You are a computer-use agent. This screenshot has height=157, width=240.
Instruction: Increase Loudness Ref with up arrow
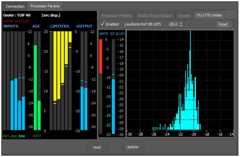coord(181,23)
